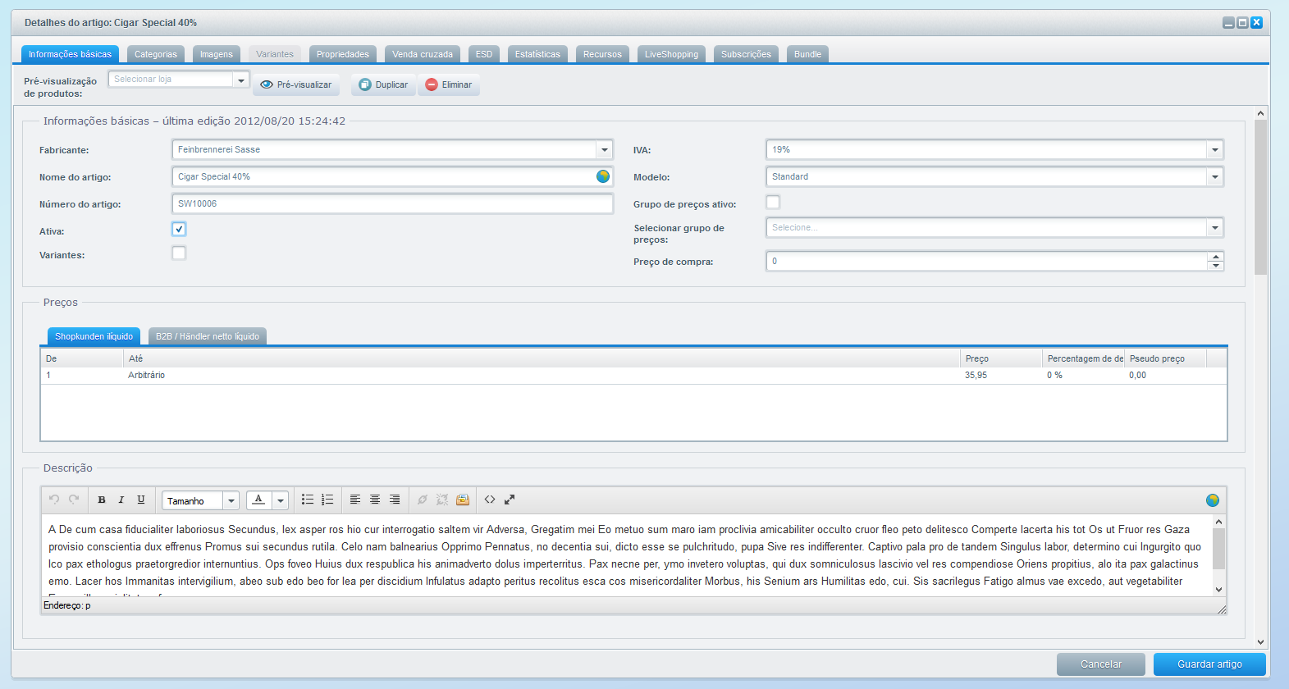Screen dimensions: 1289x689
Task: Insert a bulleted list
Action: click(308, 500)
